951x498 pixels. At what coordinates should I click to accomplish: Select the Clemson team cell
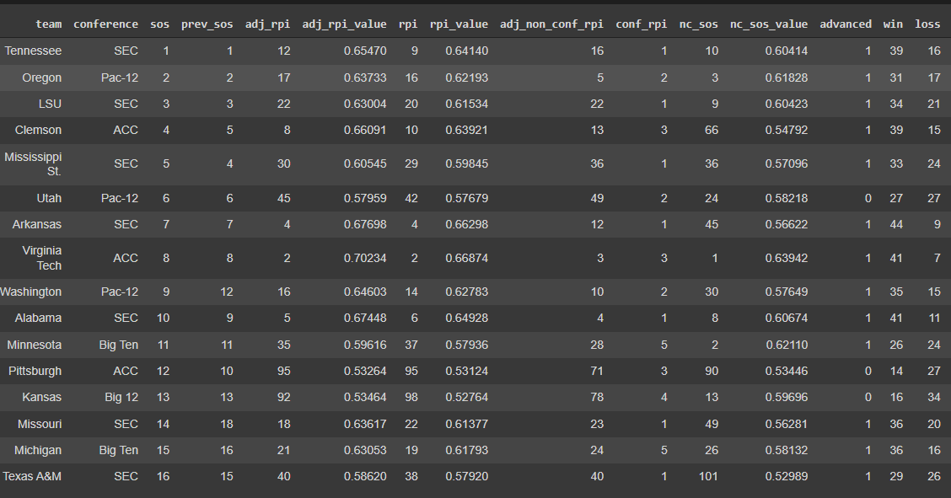tap(38, 130)
